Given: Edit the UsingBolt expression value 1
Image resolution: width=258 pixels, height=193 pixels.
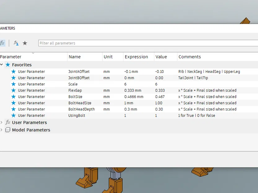Looking at the screenshot, I should [125, 115].
